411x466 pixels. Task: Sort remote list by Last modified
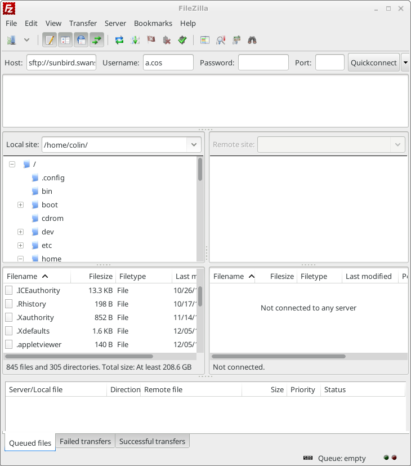point(370,277)
